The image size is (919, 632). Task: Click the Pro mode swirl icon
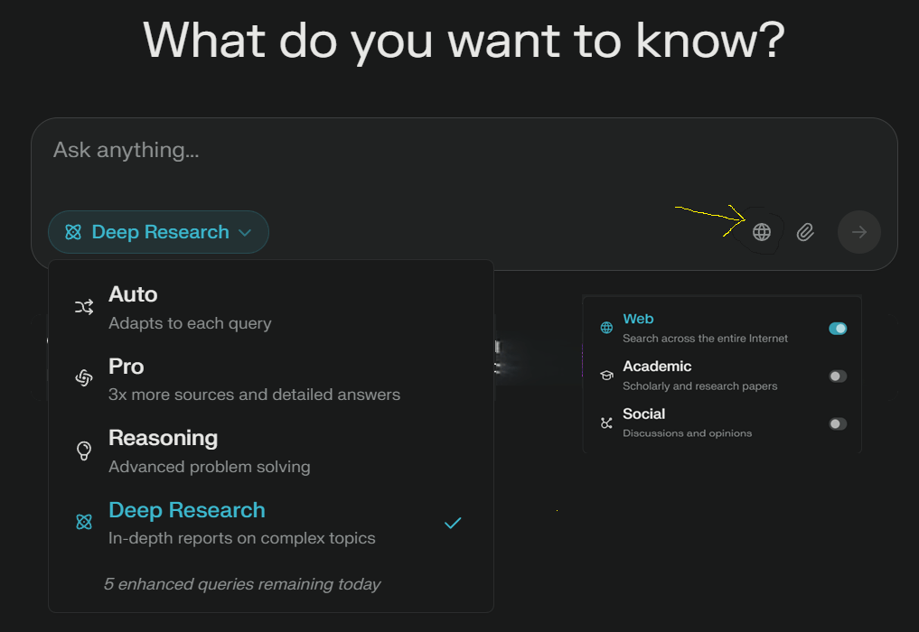(x=84, y=378)
